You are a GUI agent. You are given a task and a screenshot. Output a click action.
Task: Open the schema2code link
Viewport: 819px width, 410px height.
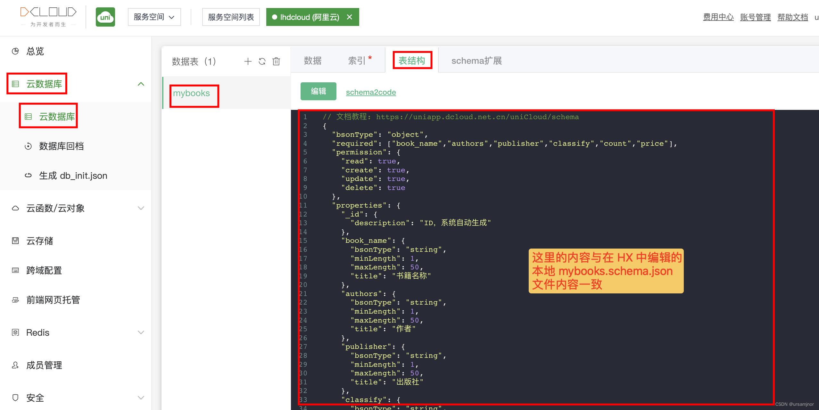click(x=371, y=92)
